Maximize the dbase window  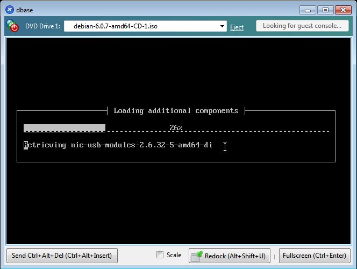click(325, 10)
